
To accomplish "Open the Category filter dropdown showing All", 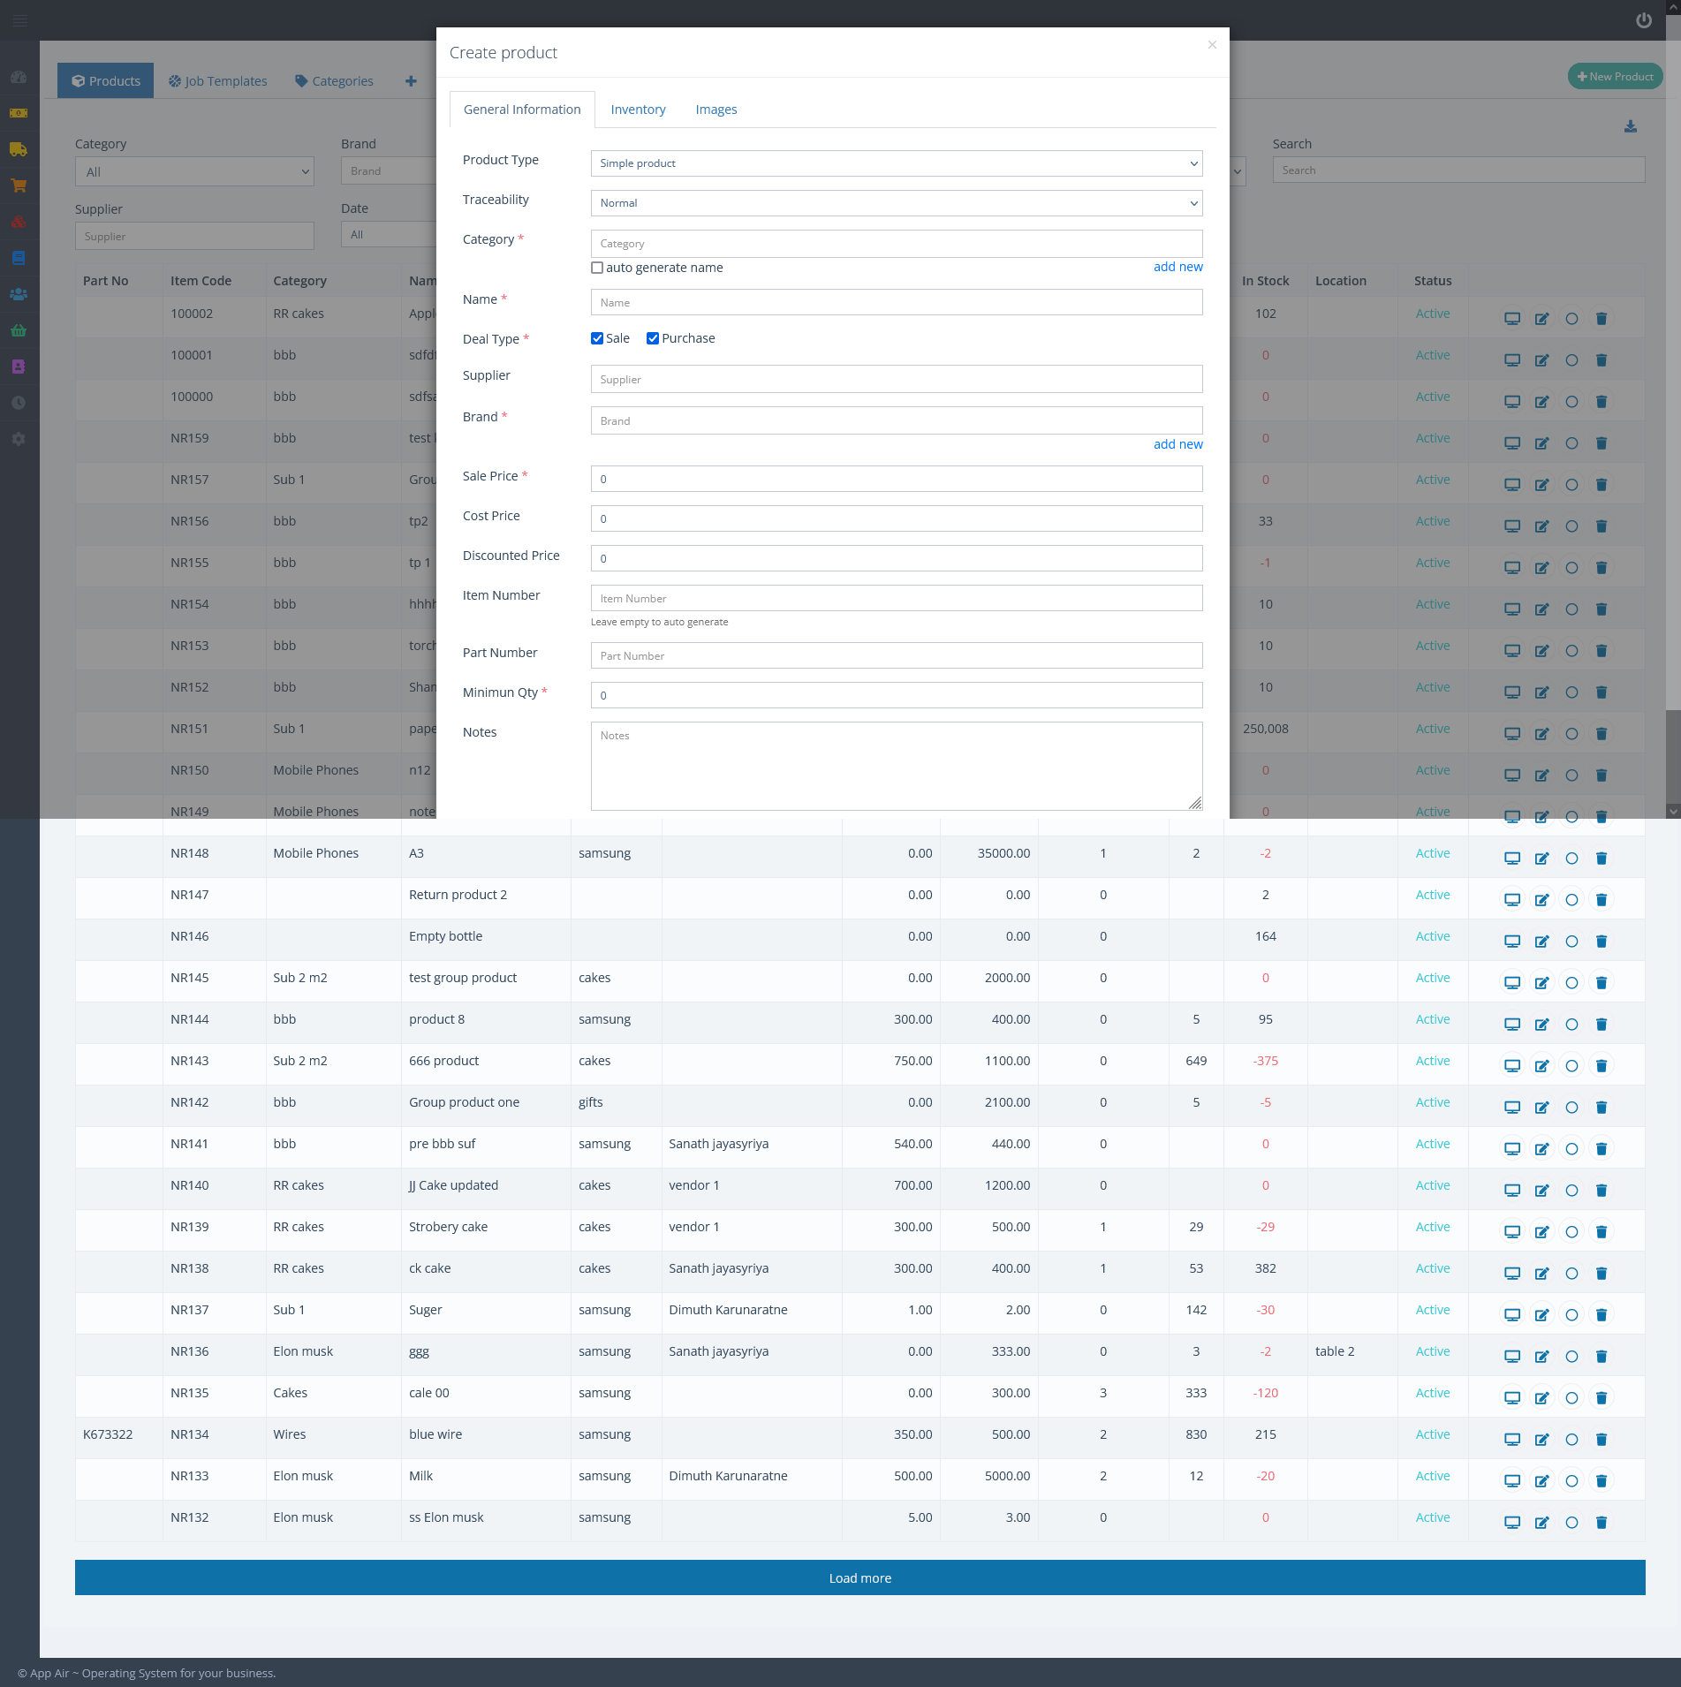I will pyautogui.click(x=194, y=172).
